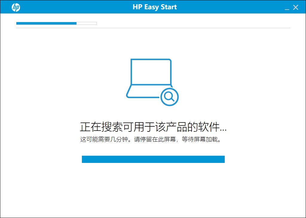Click the HP Easy Start title text

pos(154,7)
